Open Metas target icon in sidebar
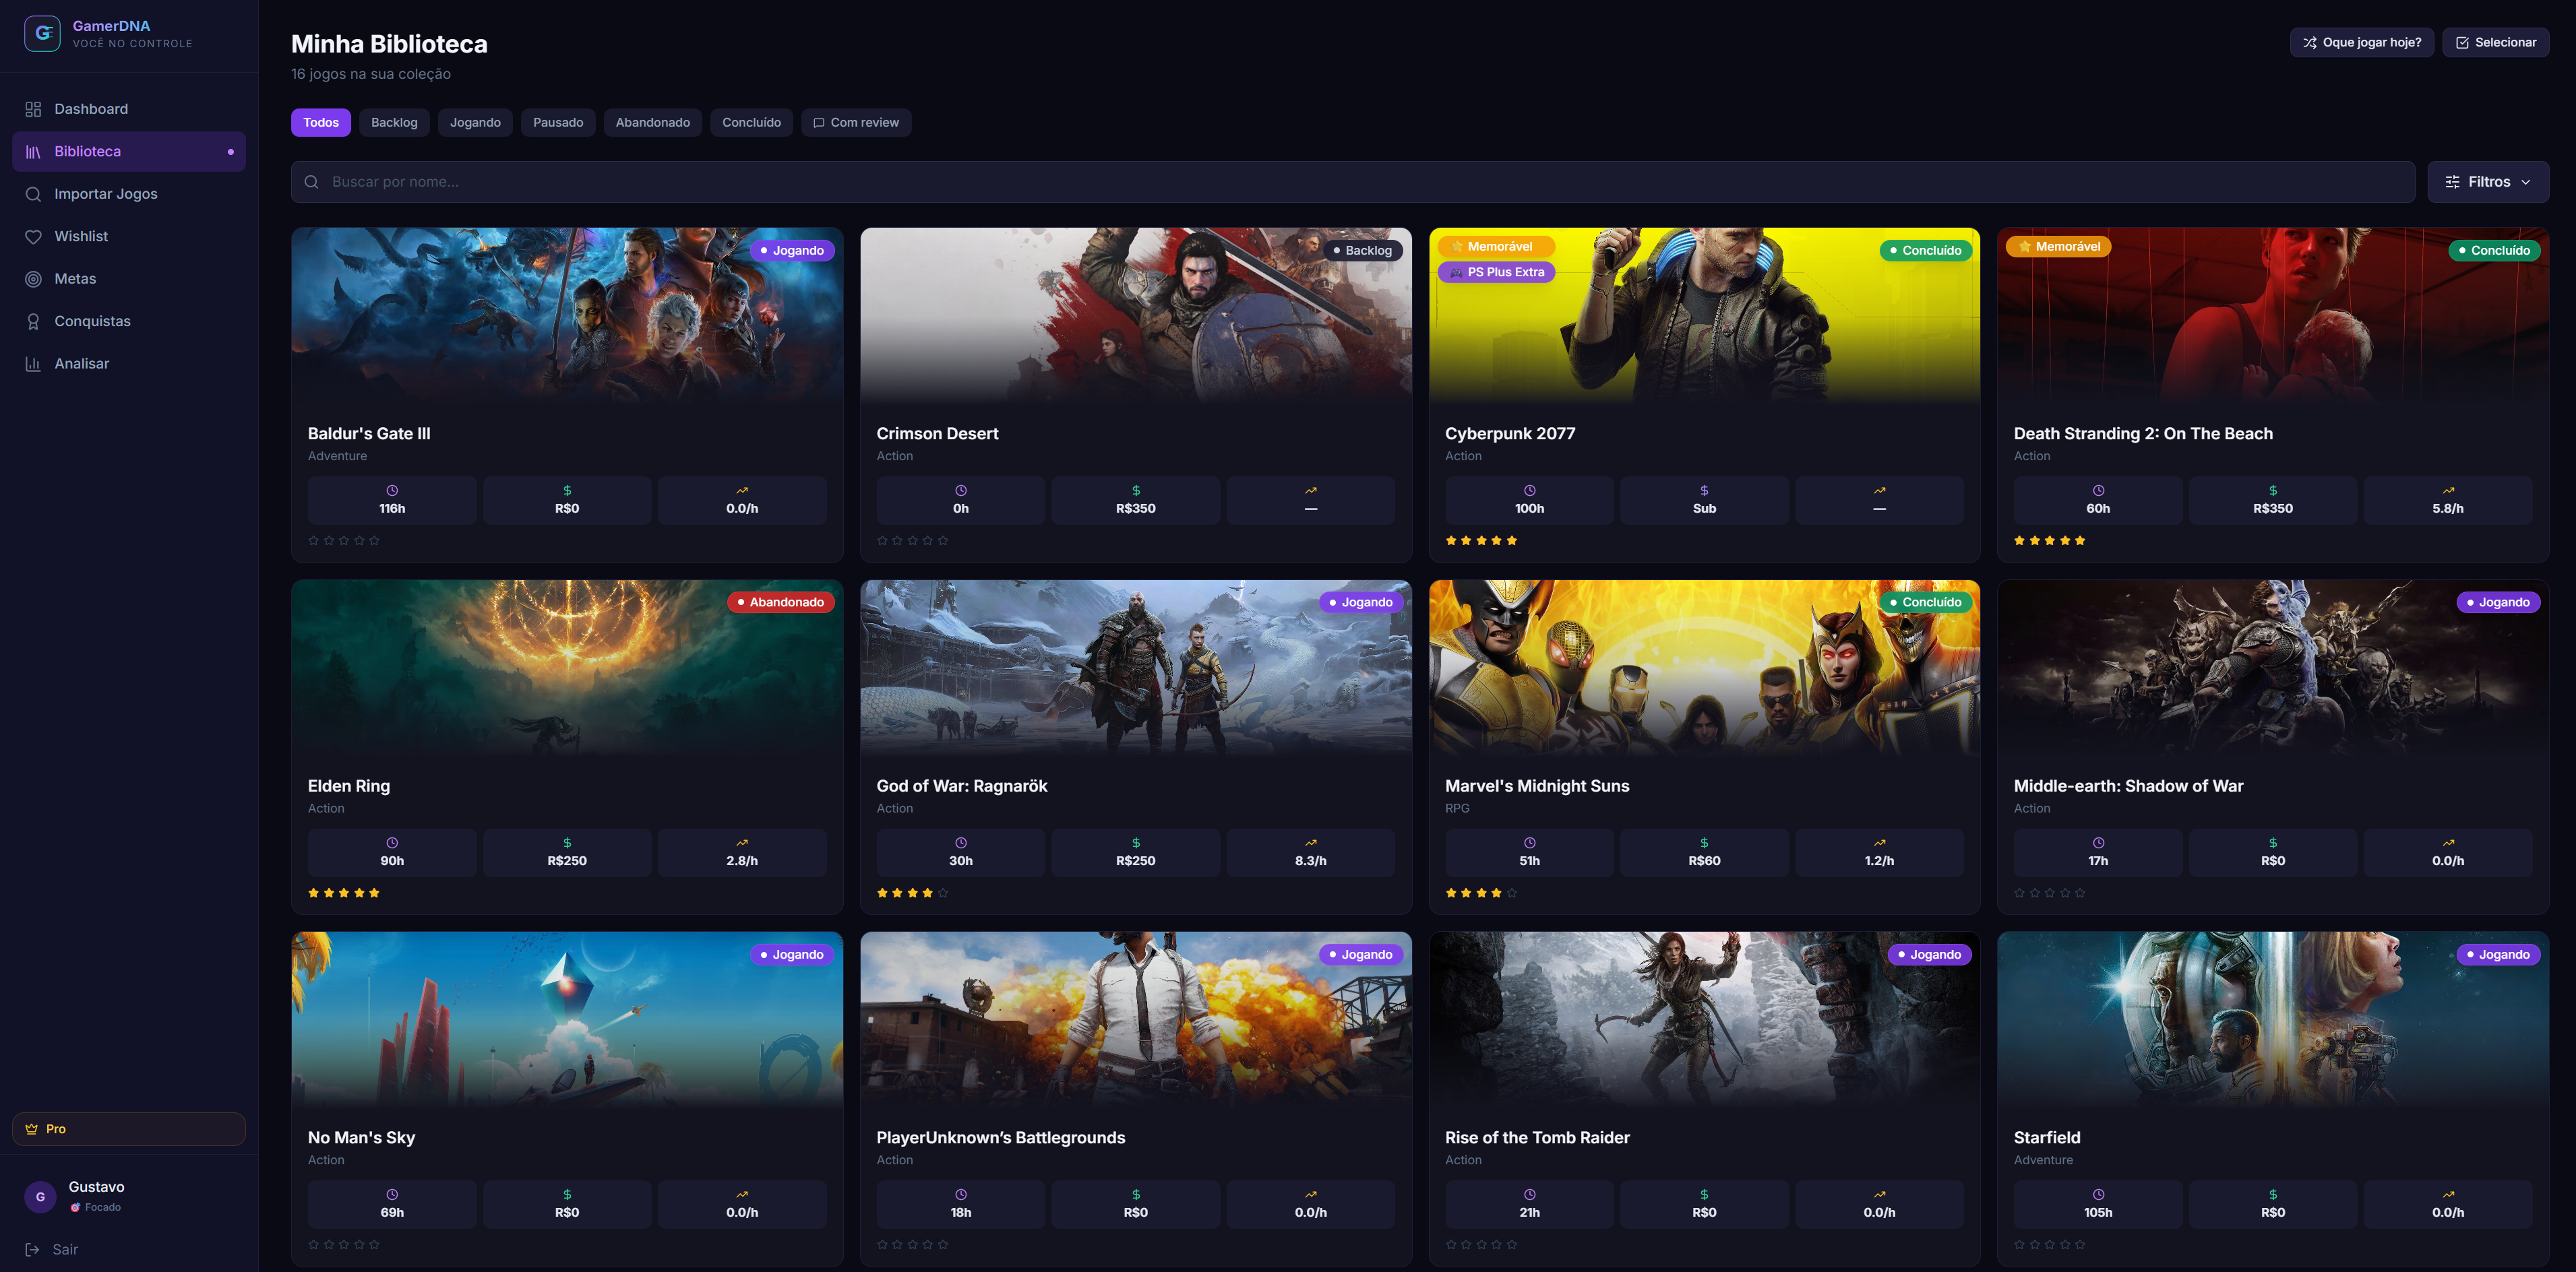 click(33, 279)
